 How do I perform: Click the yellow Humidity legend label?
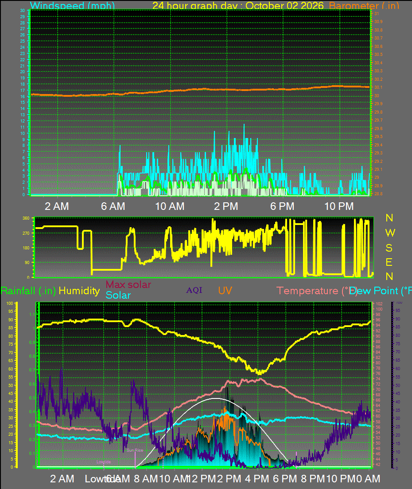tap(79, 291)
